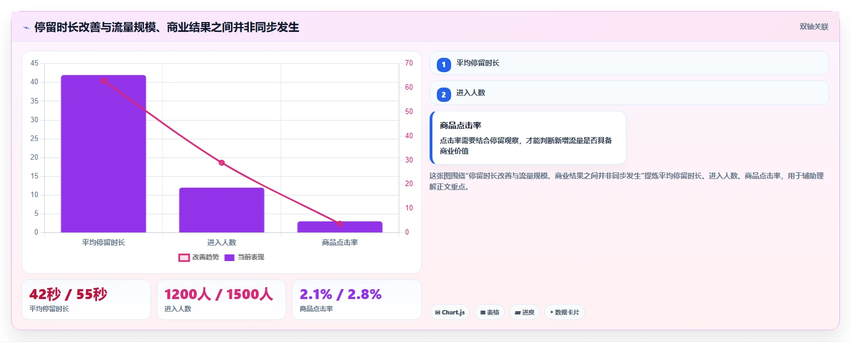Click trend line point over 进入人数
The height and width of the screenshot is (342, 851).
[222, 162]
